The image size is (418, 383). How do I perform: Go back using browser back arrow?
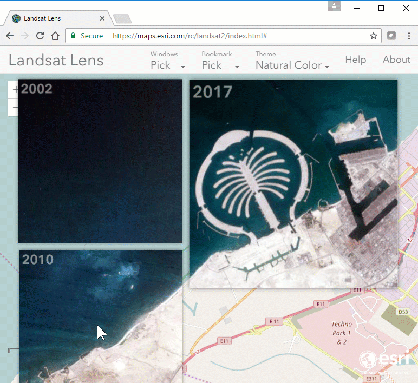point(10,36)
